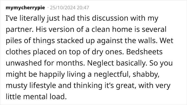The width and height of the screenshot is (187, 105).
Task: Click the word "clothes" in fourth line
Action: (18, 52)
